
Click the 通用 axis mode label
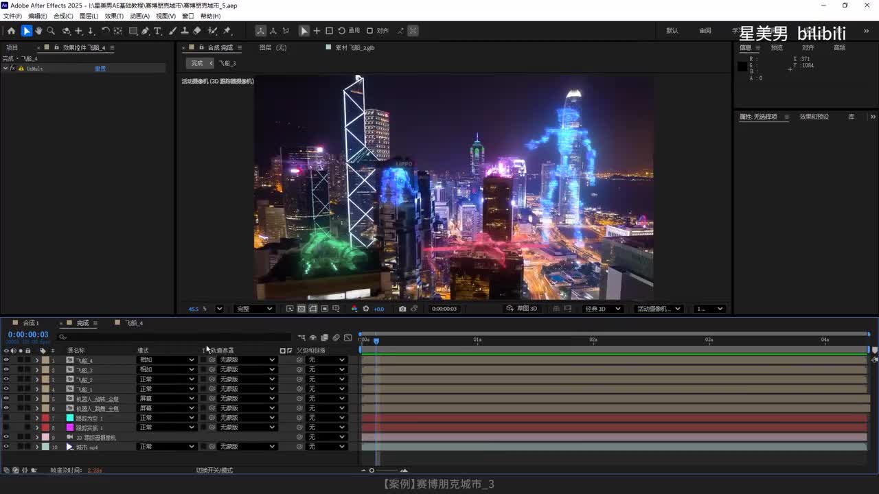354,31
